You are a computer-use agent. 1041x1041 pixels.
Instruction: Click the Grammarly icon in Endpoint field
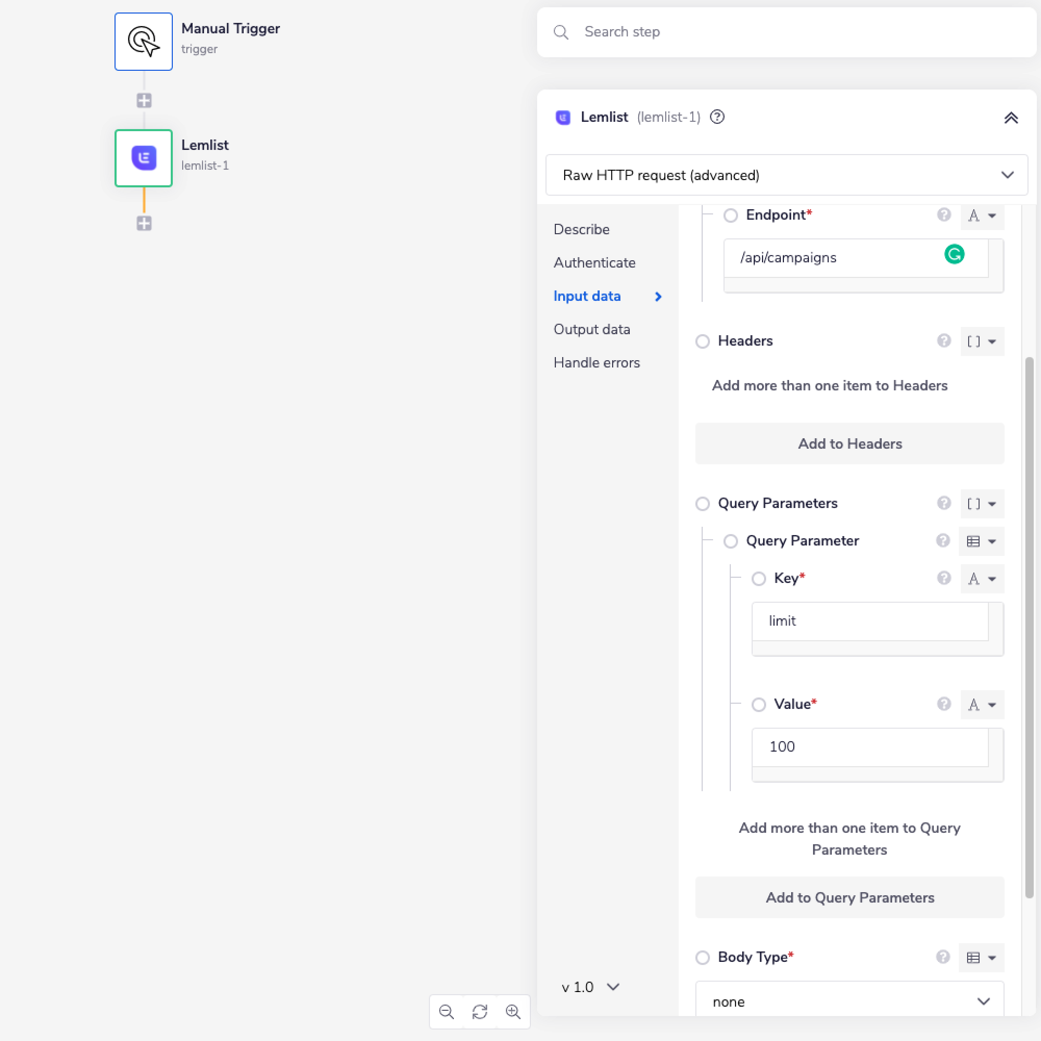tap(954, 255)
